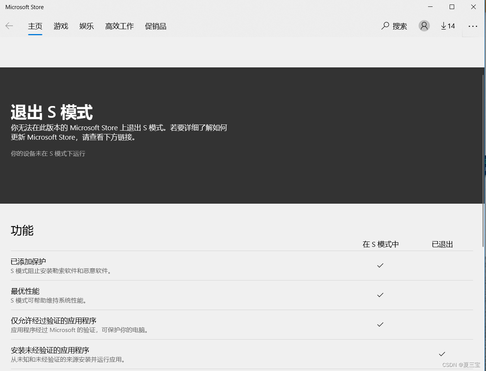Click checkmark in the 安装未经验证的应用程序 row

[442, 354]
